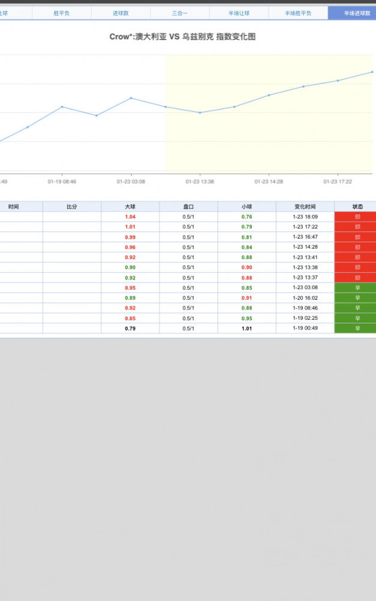376x601 pixels.
Task: Click the change time 1-20 16:02
Action: tap(305, 298)
